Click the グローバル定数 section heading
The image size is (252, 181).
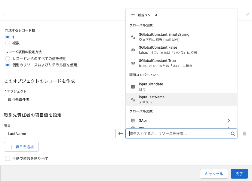(x=141, y=25)
